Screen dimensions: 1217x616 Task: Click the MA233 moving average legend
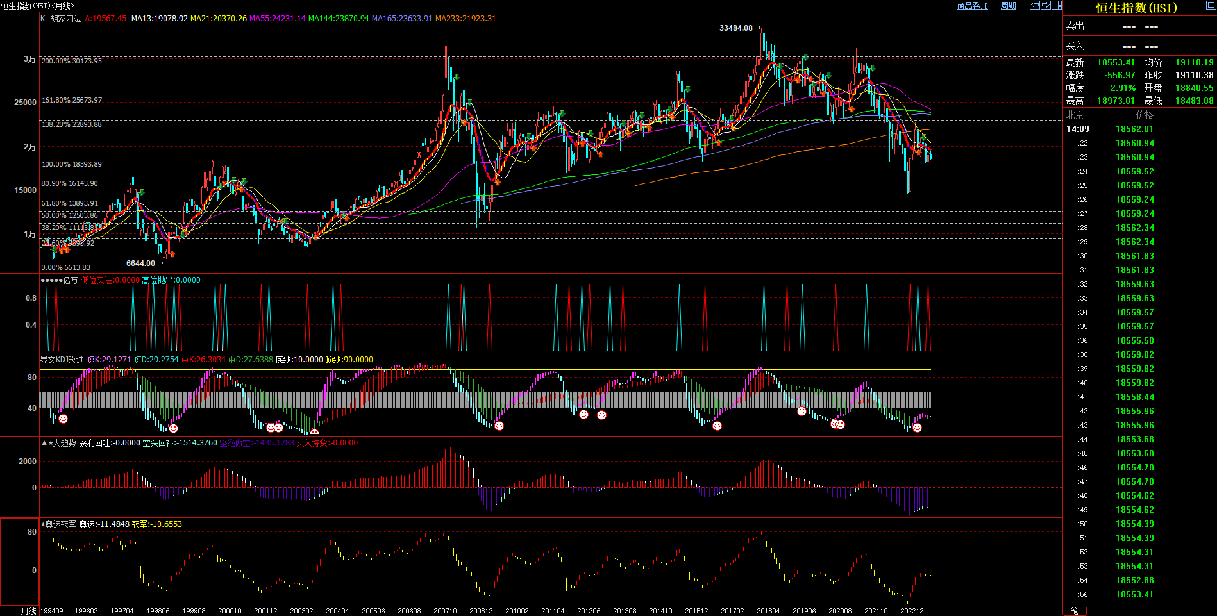click(x=466, y=19)
